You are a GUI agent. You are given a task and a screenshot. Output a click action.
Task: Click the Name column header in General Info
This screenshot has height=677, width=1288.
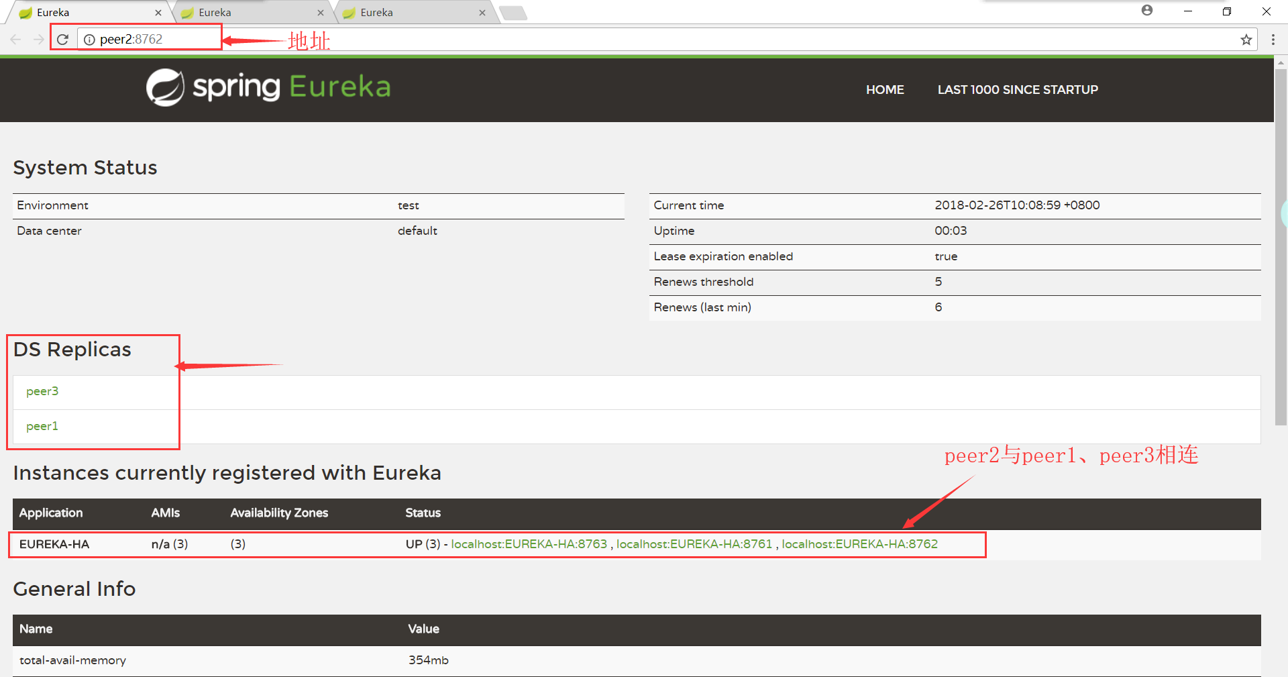[36, 629]
